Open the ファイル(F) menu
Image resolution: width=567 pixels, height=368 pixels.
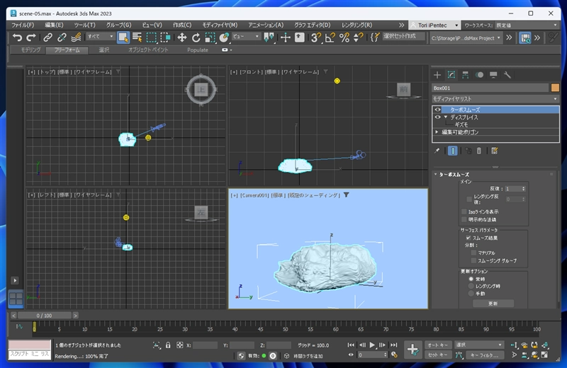pyautogui.click(x=23, y=25)
